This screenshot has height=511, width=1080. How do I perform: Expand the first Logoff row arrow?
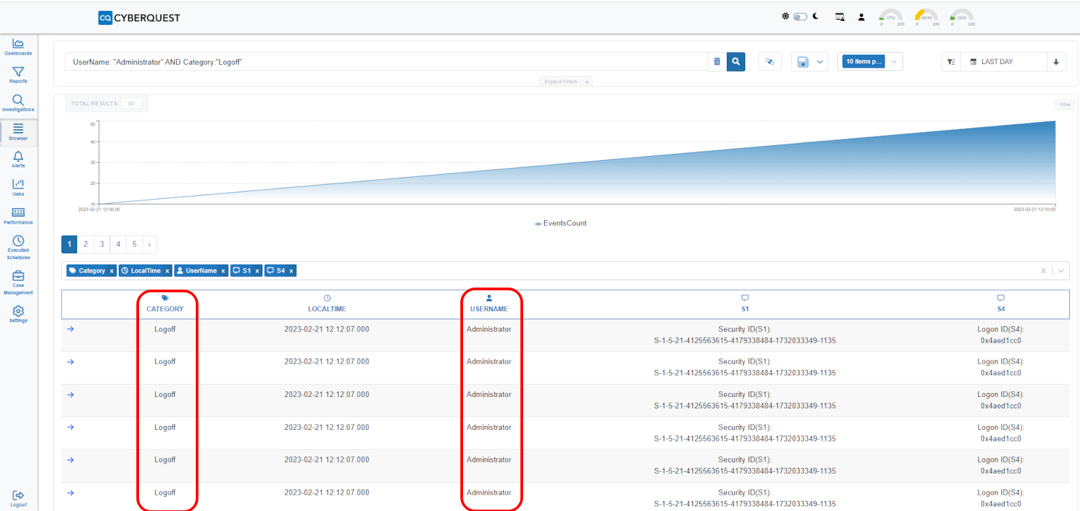tap(71, 329)
